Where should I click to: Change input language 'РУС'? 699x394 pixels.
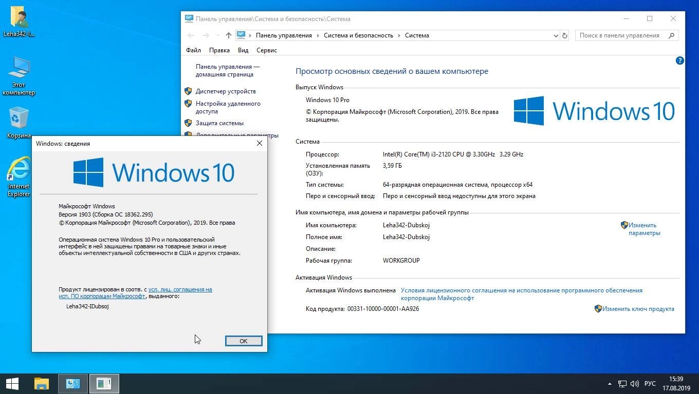click(650, 384)
